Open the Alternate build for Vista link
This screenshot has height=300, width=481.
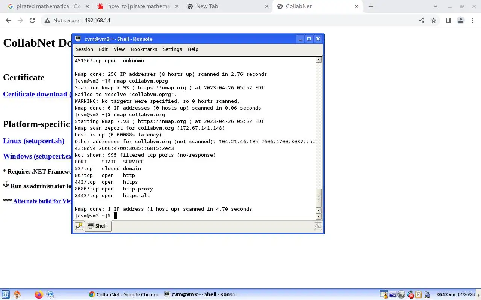tap(42, 201)
